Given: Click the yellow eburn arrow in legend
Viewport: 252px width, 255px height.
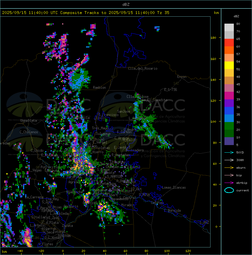Looking at the screenshot, I should point(229,168).
